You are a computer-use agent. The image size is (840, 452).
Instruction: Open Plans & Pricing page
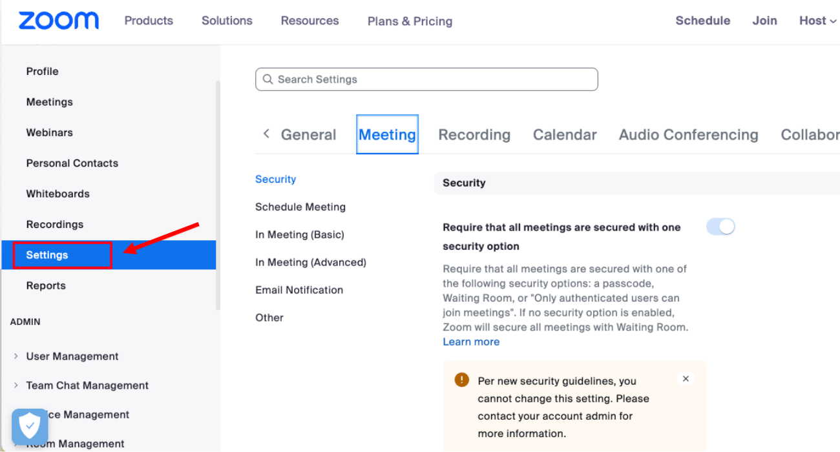click(410, 21)
